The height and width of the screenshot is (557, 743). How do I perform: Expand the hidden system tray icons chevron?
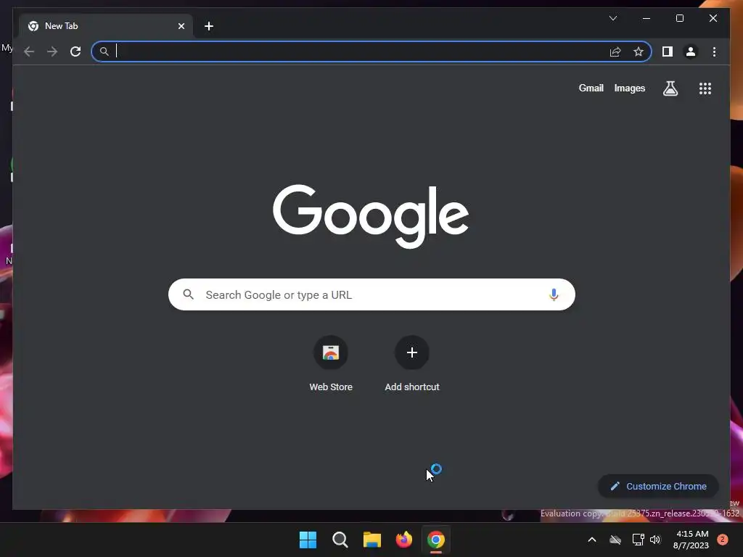592,540
